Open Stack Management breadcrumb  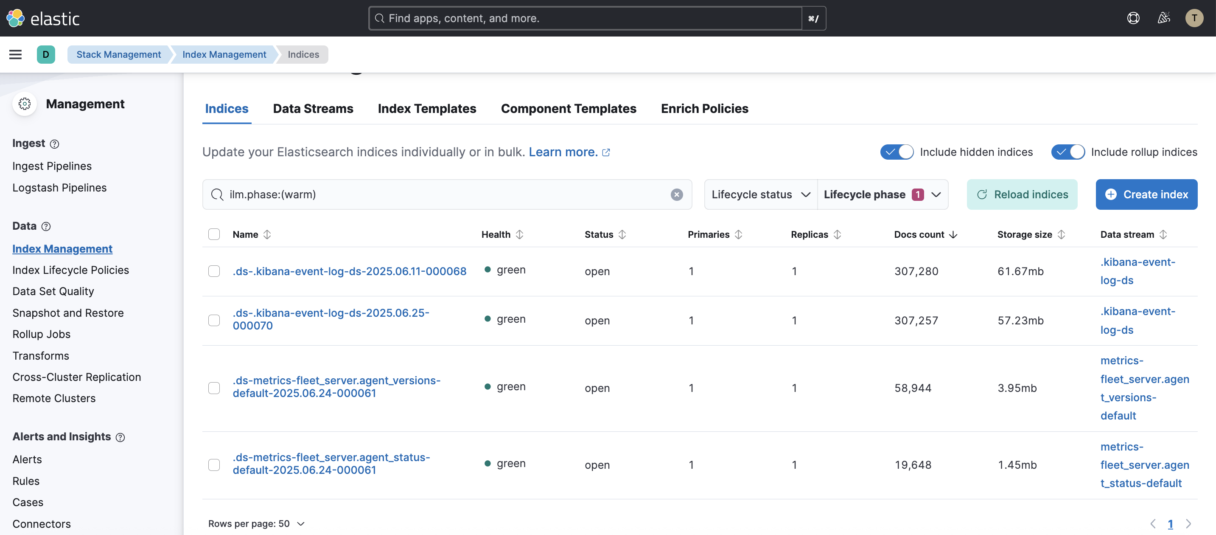point(118,54)
